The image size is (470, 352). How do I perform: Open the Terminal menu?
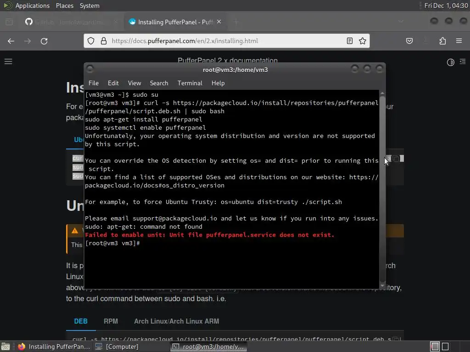190,83
